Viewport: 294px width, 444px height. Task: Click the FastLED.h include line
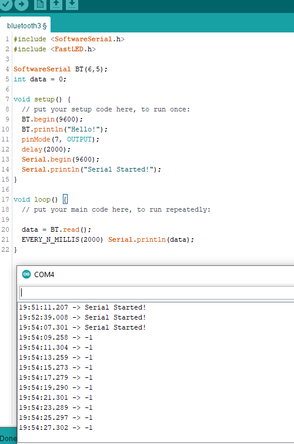point(55,49)
